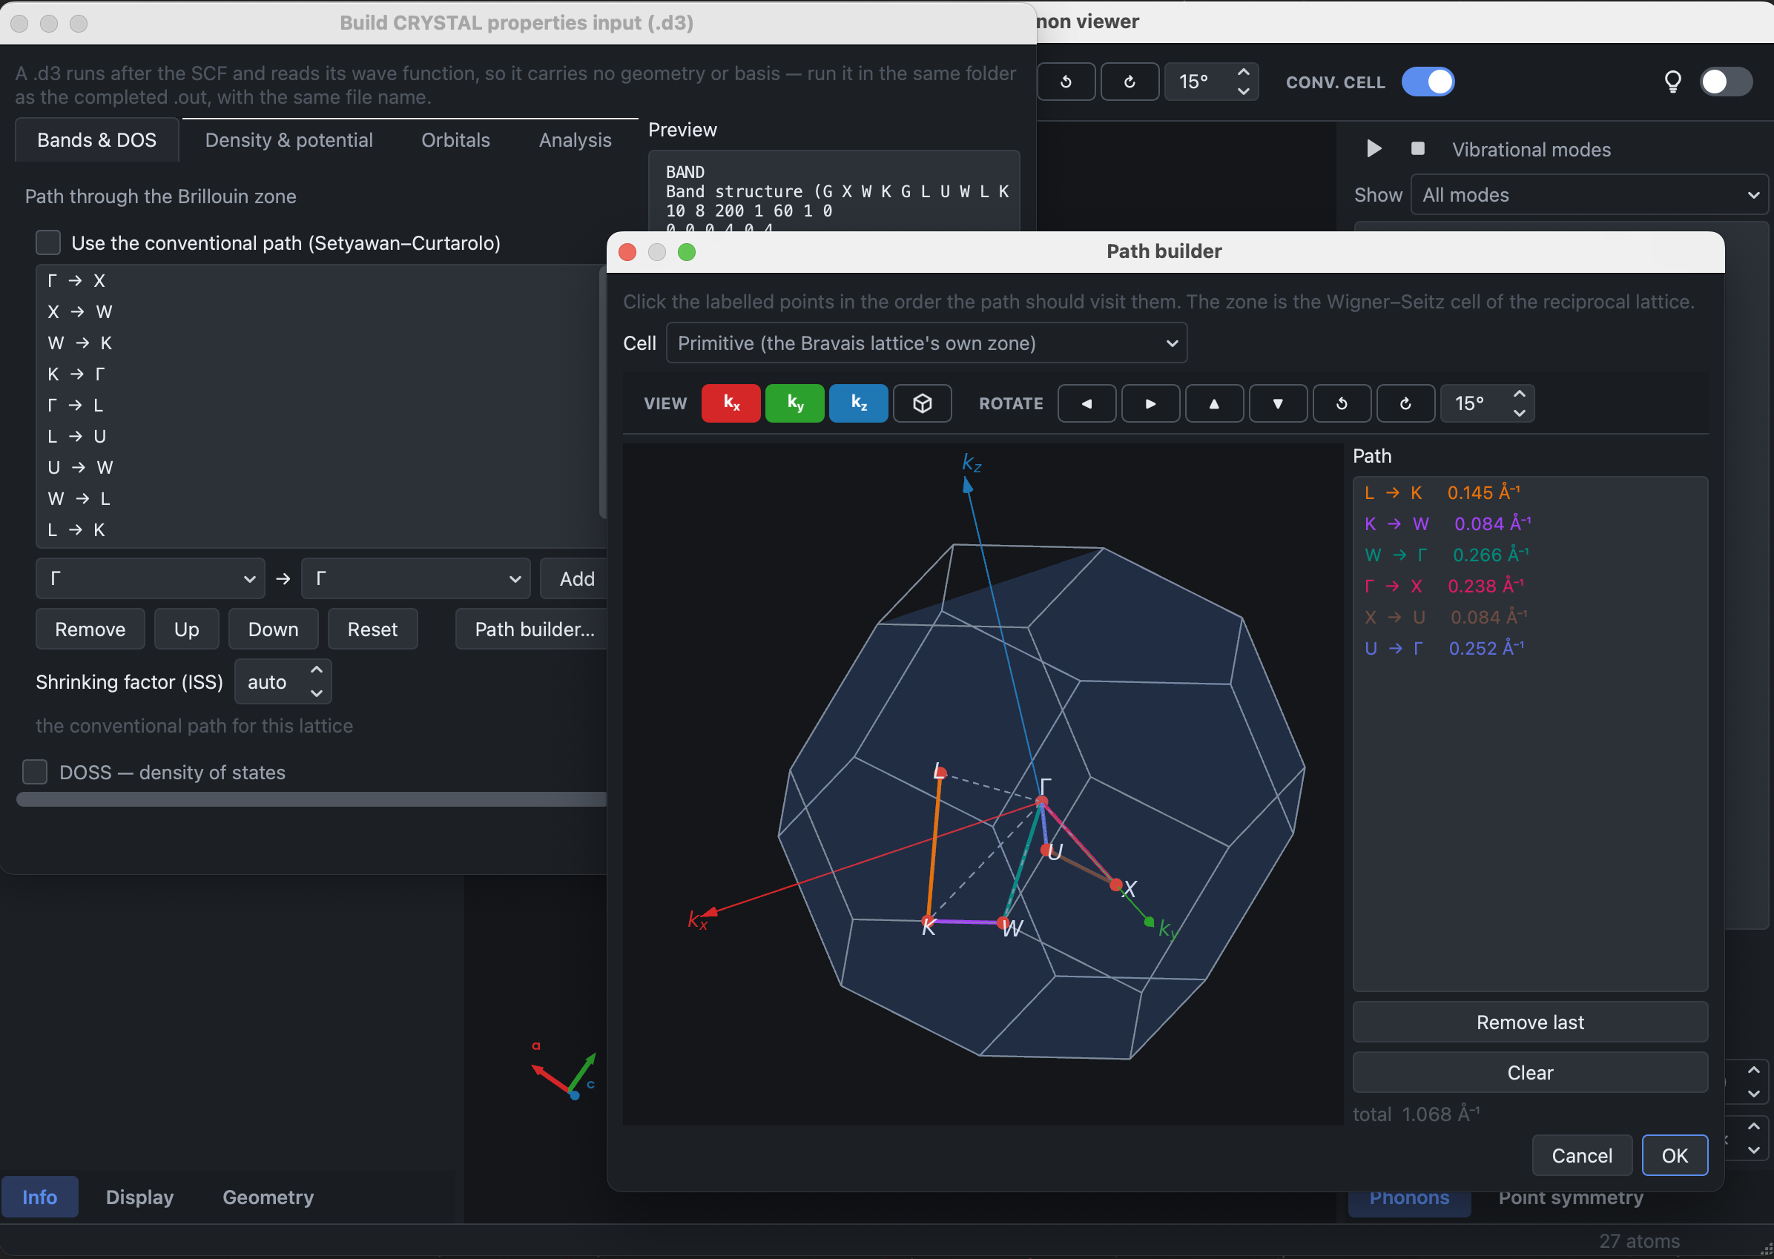
Task: Roll zone counterclockwise in Path builder
Action: pyautogui.click(x=1342, y=403)
